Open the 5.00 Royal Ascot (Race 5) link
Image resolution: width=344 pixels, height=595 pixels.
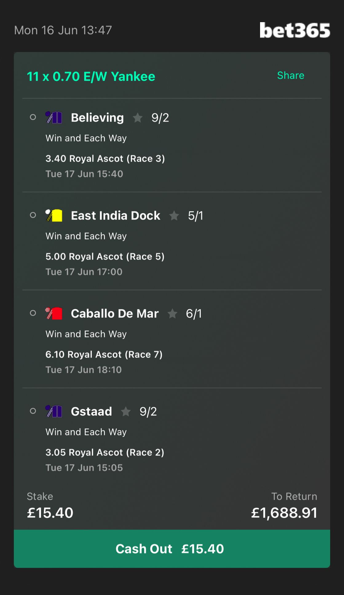tap(105, 256)
